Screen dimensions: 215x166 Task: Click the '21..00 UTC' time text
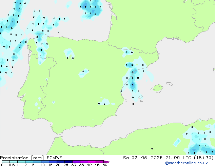pyautogui.click(x=178, y=158)
